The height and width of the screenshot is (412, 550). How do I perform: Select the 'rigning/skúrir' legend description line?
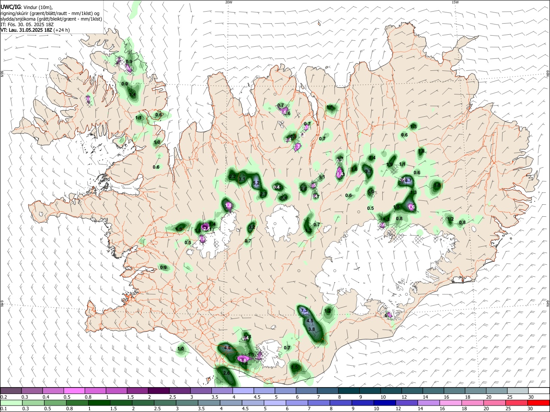click(x=50, y=13)
